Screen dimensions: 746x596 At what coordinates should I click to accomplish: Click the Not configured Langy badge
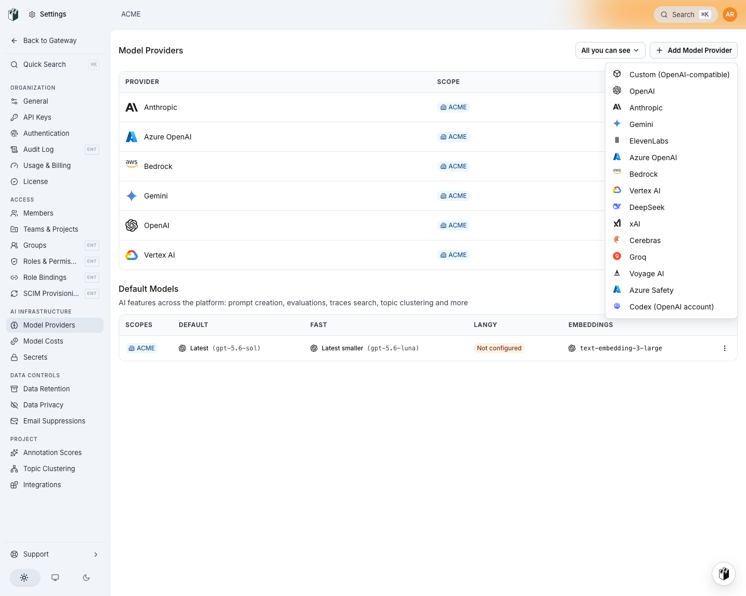pos(499,348)
